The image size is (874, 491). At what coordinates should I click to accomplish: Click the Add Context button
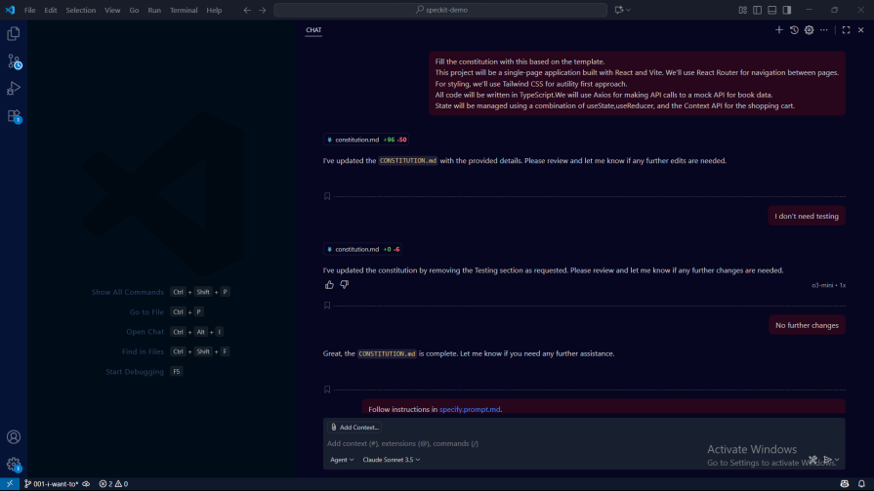354,428
